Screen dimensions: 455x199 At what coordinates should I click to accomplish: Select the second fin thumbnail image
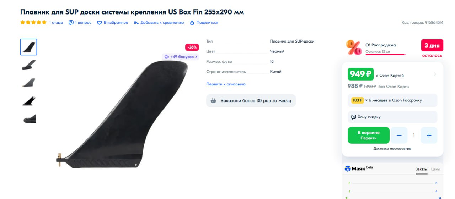(x=29, y=65)
